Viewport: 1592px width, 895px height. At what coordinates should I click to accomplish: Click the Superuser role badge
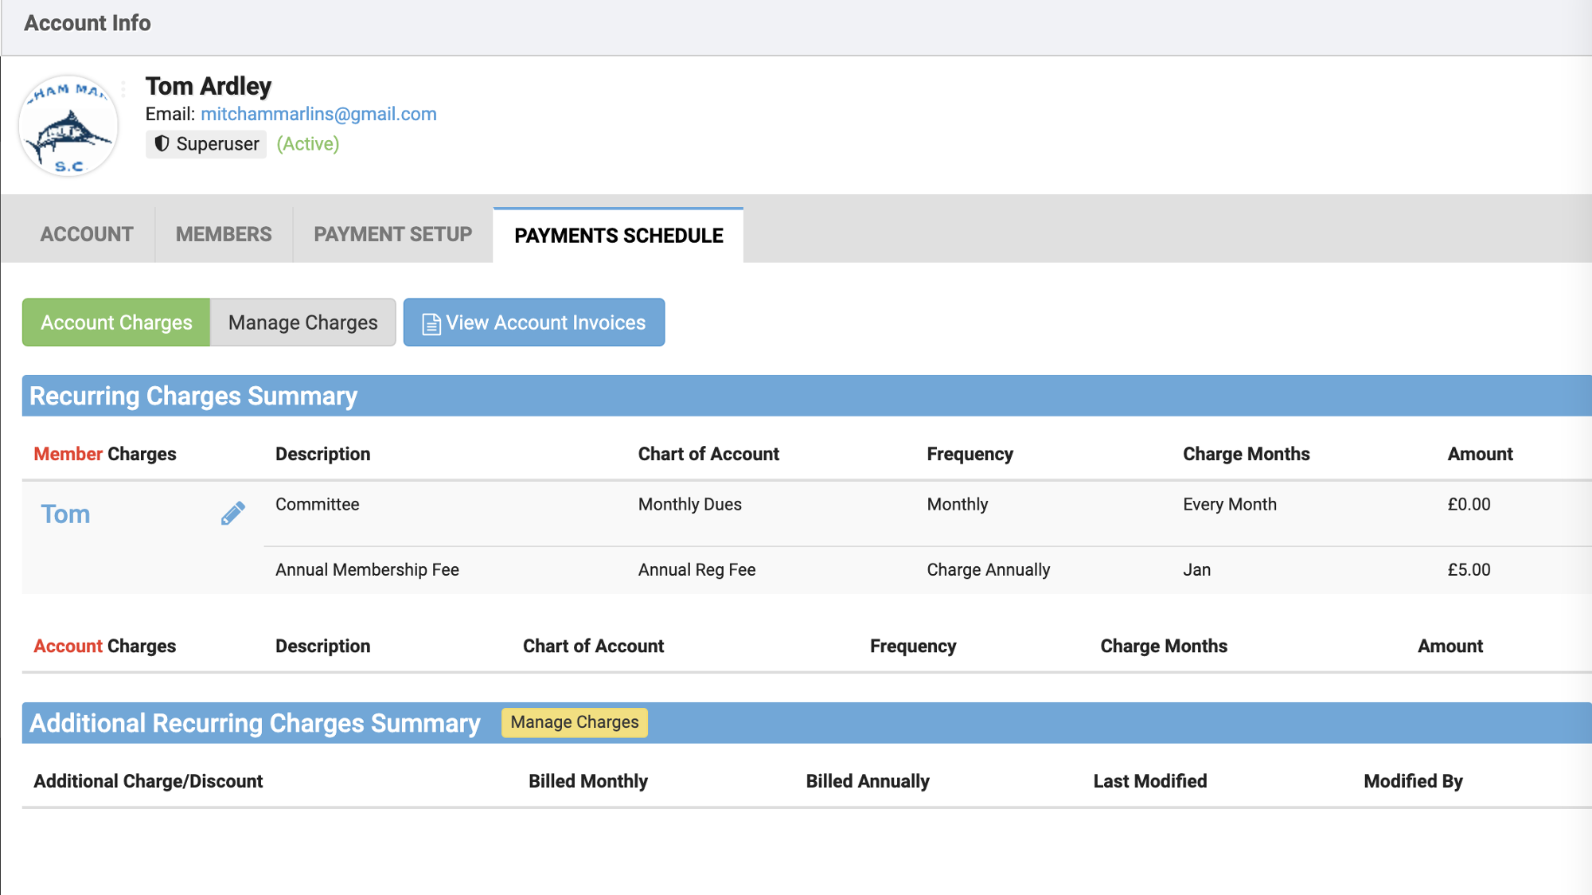[x=206, y=144]
